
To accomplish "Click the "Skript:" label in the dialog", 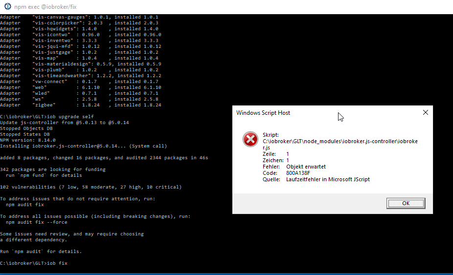I will tap(271, 135).
